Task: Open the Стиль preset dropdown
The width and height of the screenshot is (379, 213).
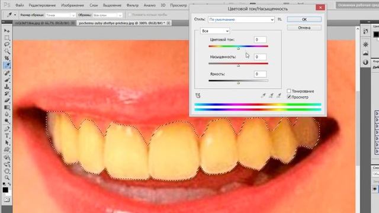Action: tap(241, 20)
